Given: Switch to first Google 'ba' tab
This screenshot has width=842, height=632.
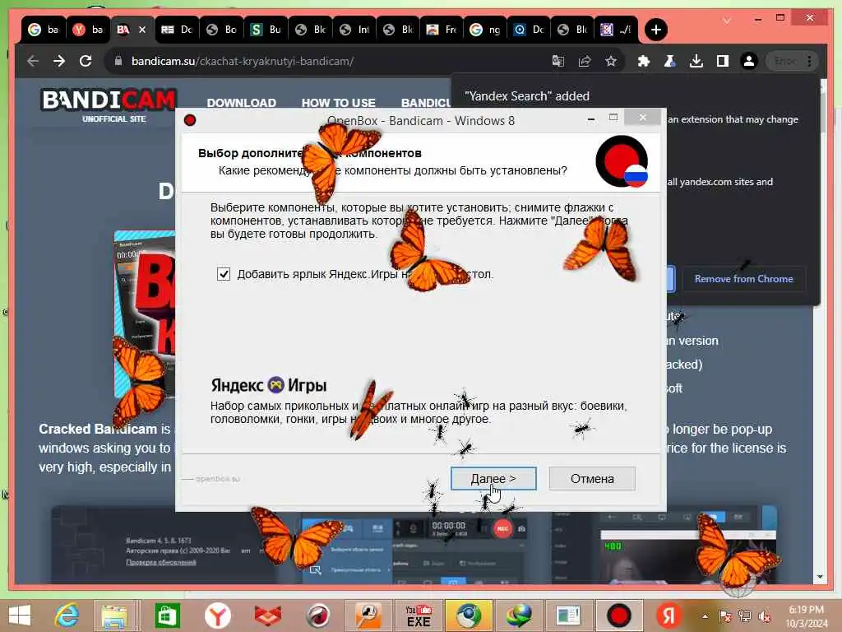Looking at the screenshot, I should click(44, 30).
